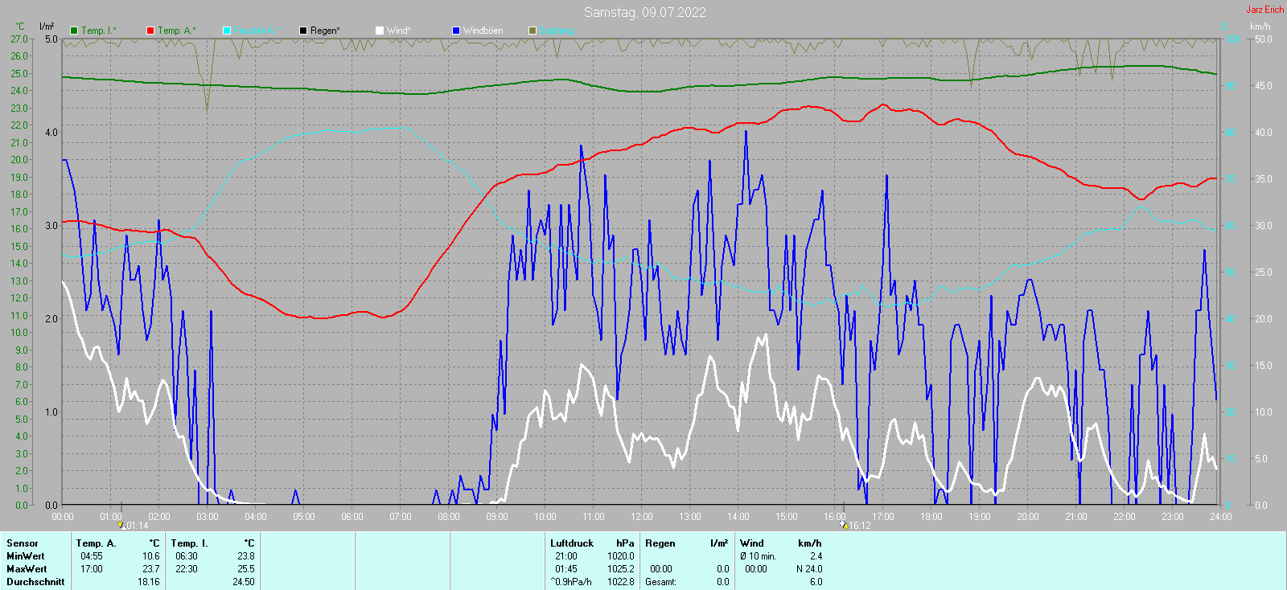Screen dimensions: 1287x590
Task: Click the max gust value 'N 24.0'
Action: click(x=809, y=569)
